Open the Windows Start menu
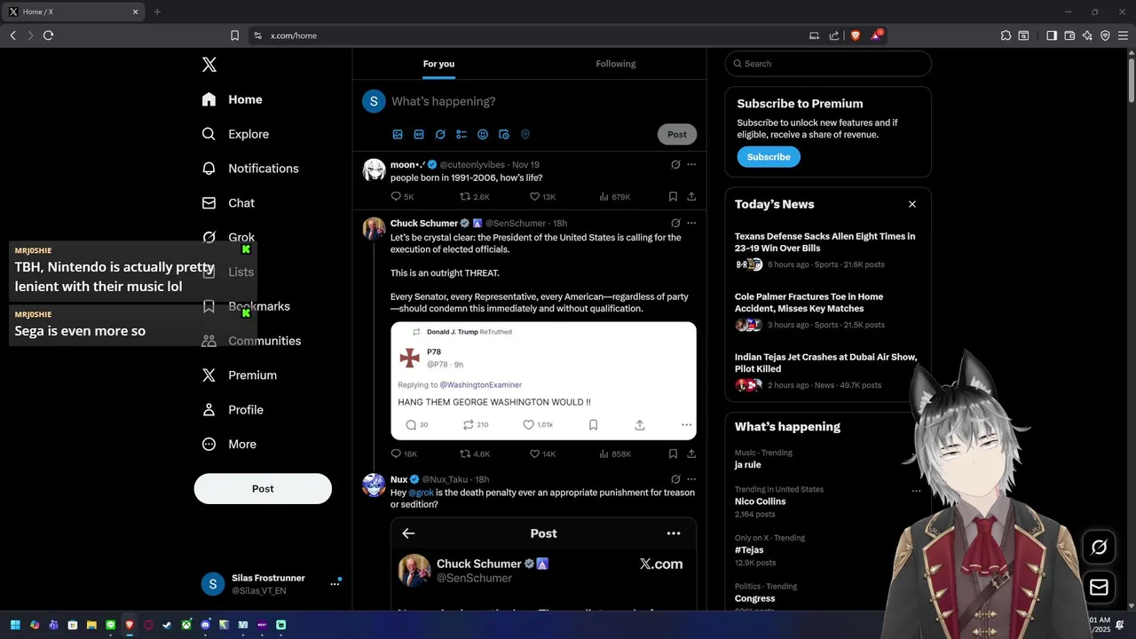1136x639 pixels. [15, 625]
